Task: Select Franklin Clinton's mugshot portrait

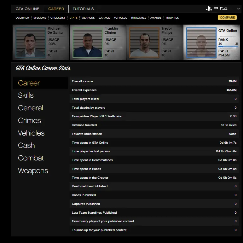Action: point(87,42)
